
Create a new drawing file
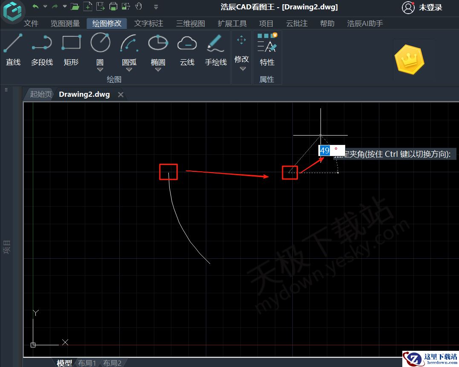pyautogui.click(x=88, y=6)
